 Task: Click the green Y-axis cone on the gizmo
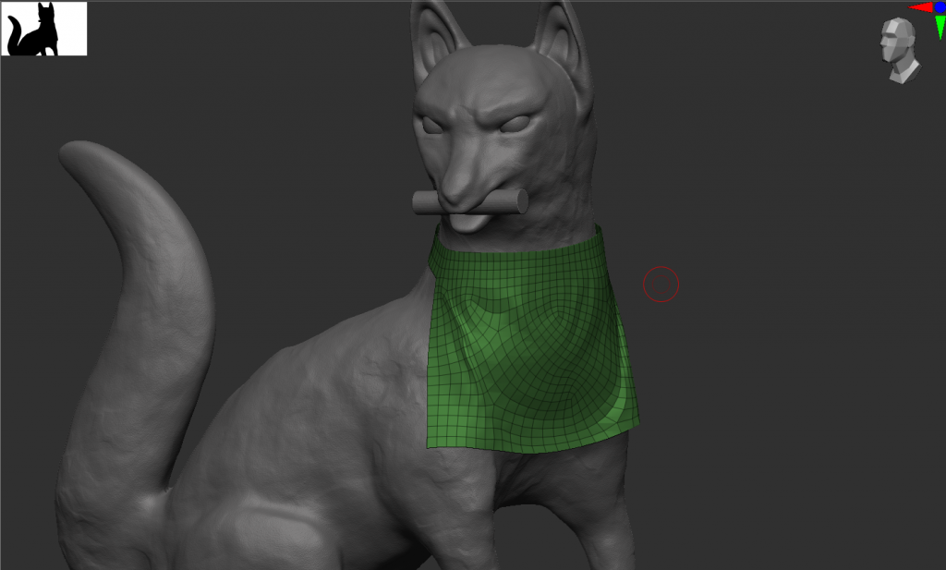pyautogui.click(x=940, y=28)
